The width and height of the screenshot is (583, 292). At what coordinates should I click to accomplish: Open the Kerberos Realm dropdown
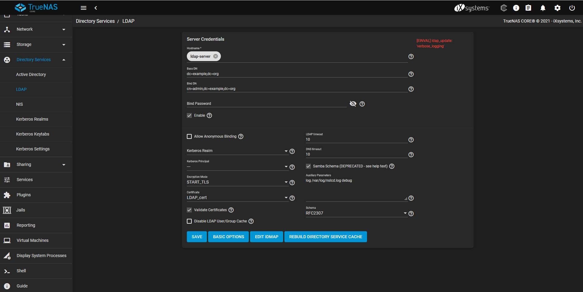point(237,151)
